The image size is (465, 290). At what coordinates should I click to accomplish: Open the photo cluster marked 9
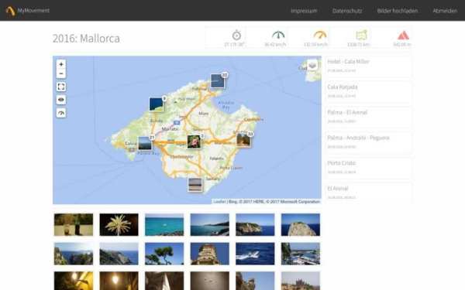tap(156, 104)
